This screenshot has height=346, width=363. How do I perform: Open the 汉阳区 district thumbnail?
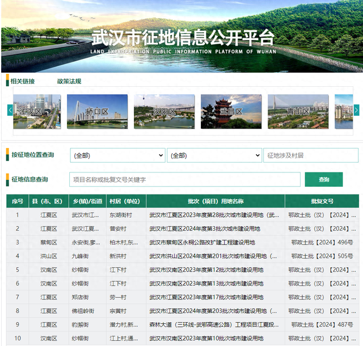[x=164, y=112]
